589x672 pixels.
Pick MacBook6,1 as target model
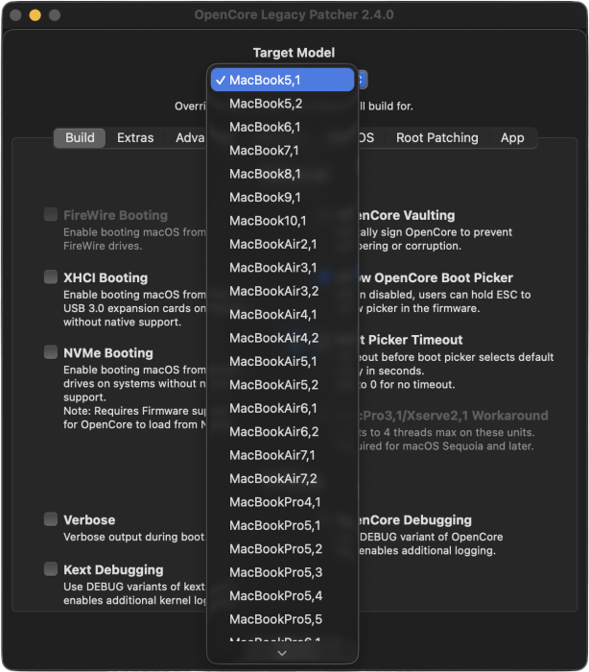282,128
